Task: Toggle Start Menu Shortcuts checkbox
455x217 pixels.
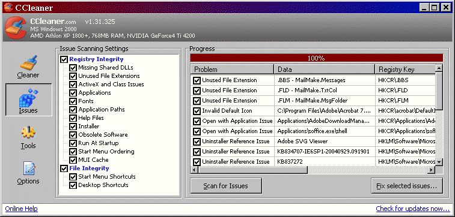Action: click(x=73, y=177)
